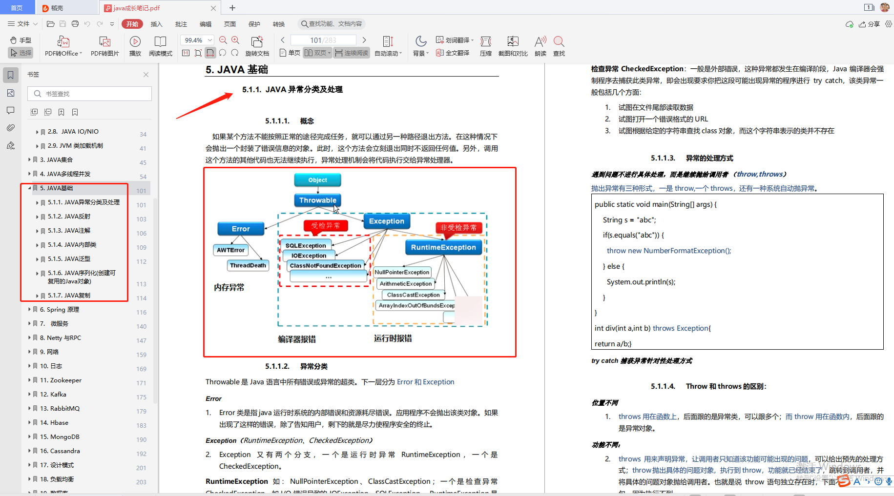
Task: Zoom in with the plus magnifier
Action: pyautogui.click(x=235, y=40)
